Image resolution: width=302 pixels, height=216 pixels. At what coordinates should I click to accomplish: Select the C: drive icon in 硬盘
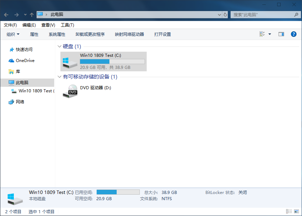coord(70,63)
